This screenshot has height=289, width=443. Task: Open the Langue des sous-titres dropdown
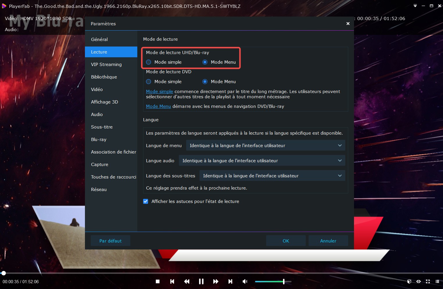(x=272, y=176)
